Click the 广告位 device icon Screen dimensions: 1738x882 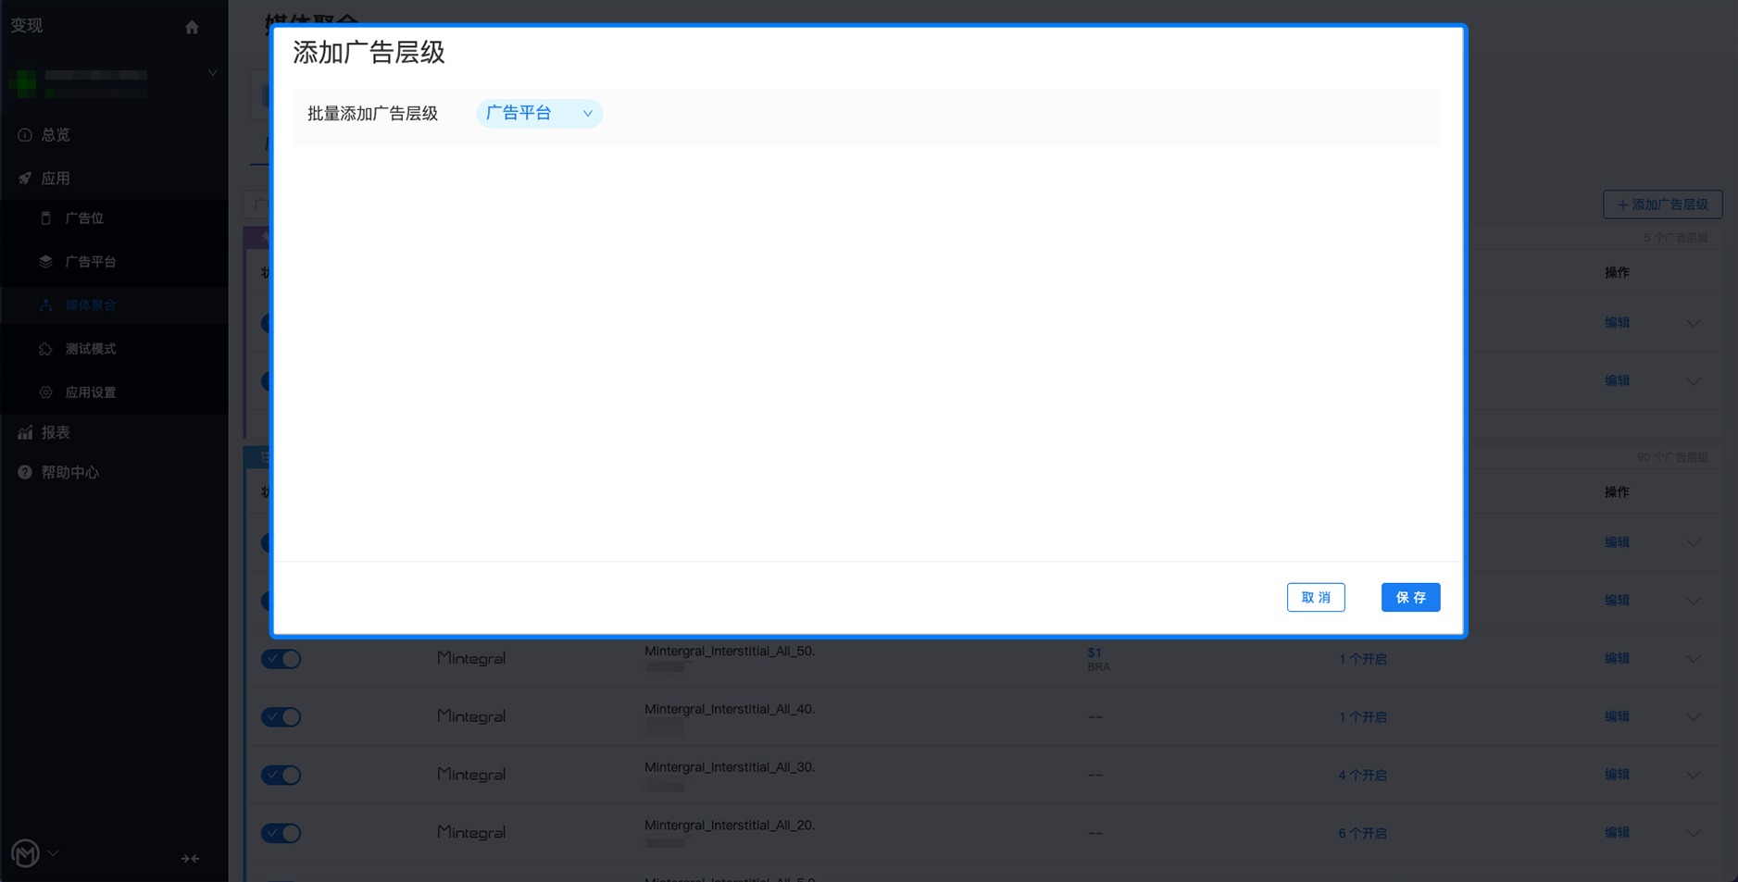[45, 217]
